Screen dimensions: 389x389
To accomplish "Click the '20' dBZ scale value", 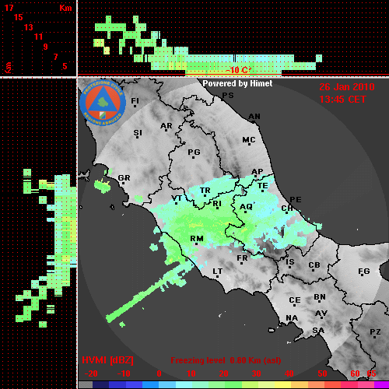I will [223, 373].
